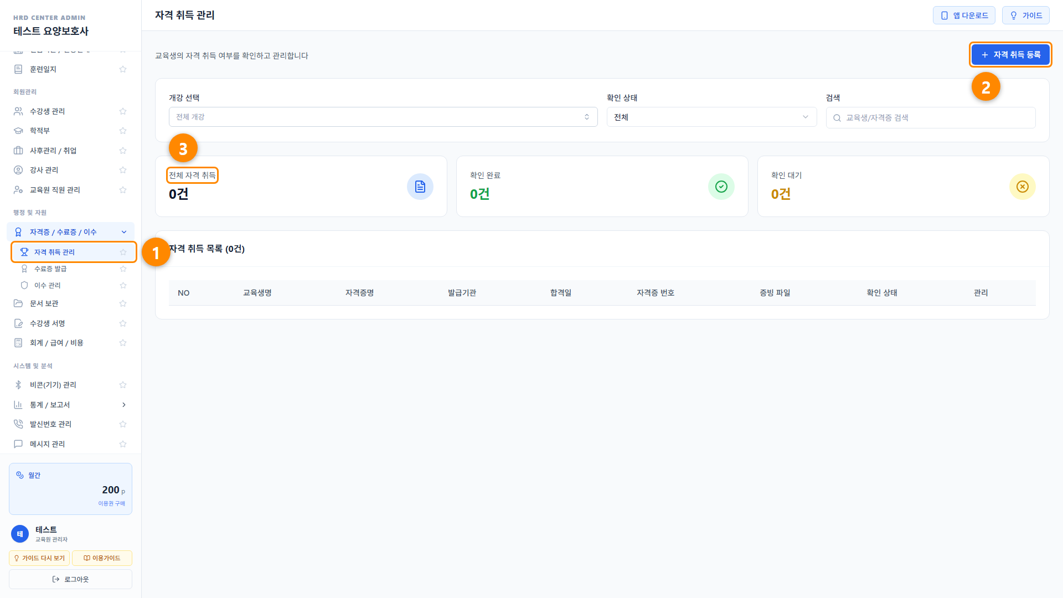
Task: Toggle favorite star for 메시지 관리
Action: point(123,444)
